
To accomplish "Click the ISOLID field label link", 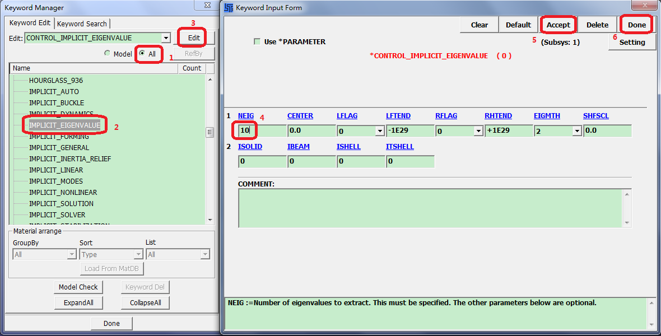I will [x=250, y=147].
